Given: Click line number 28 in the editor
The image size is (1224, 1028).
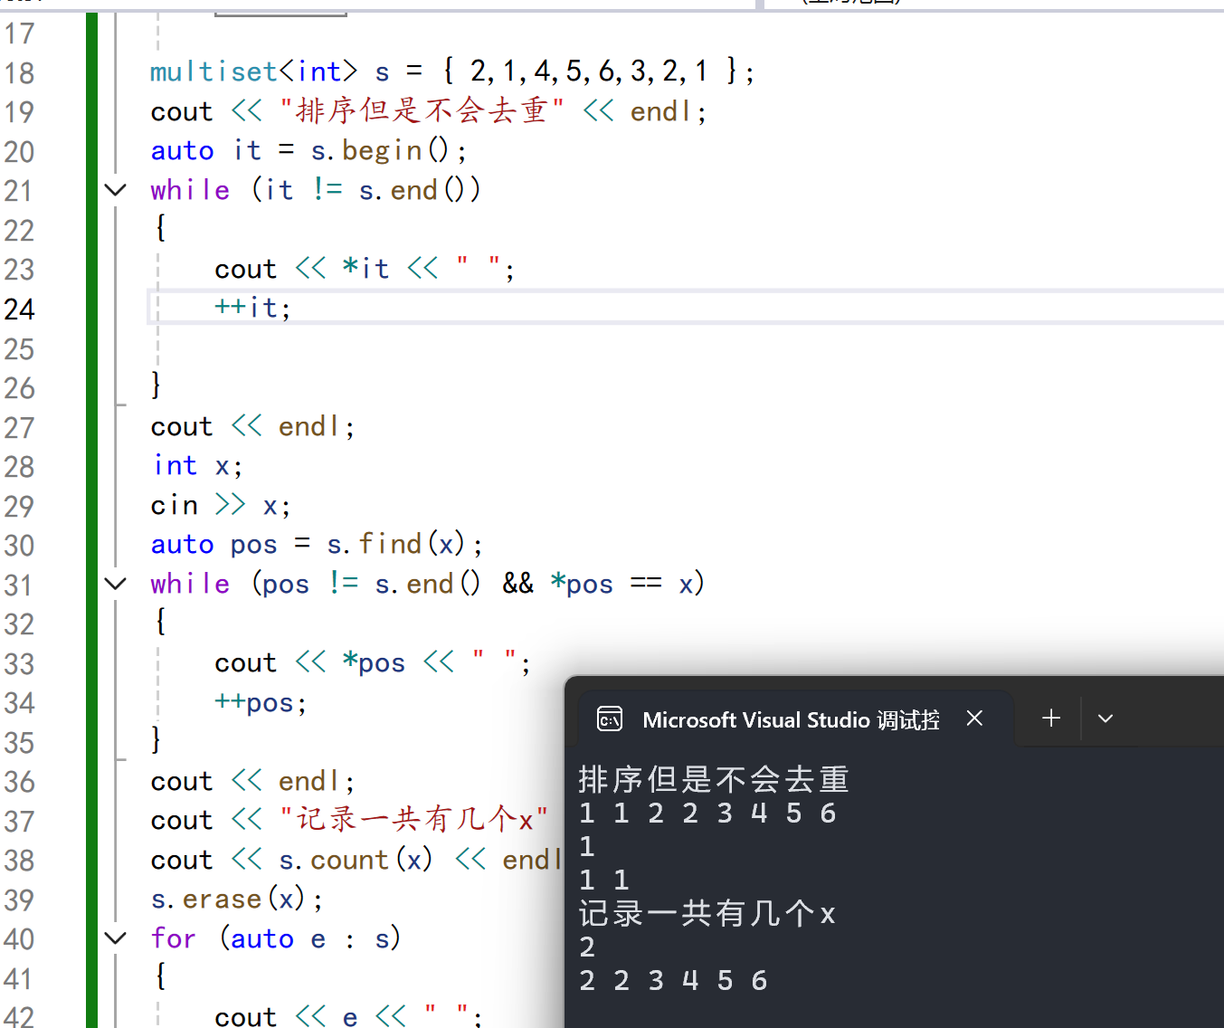Looking at the screenshot, I should coord(19,466).
